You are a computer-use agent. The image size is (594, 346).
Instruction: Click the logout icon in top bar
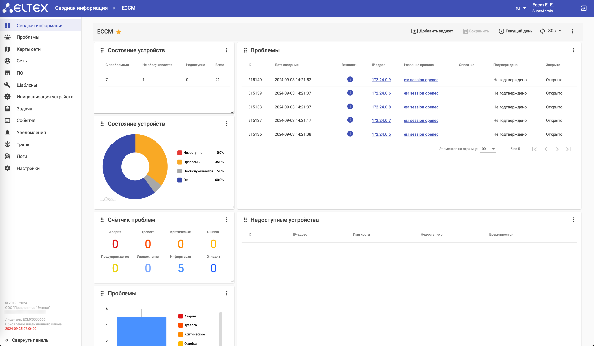[x=583, y=8]
